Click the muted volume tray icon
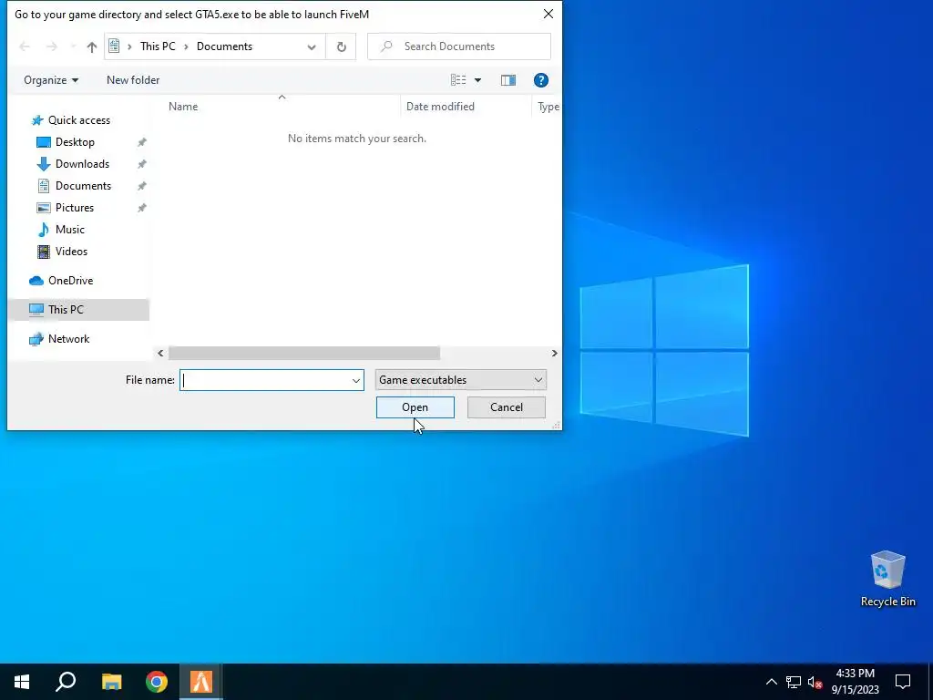The height and width of the screenshot is (700, 933). point(815,682)
